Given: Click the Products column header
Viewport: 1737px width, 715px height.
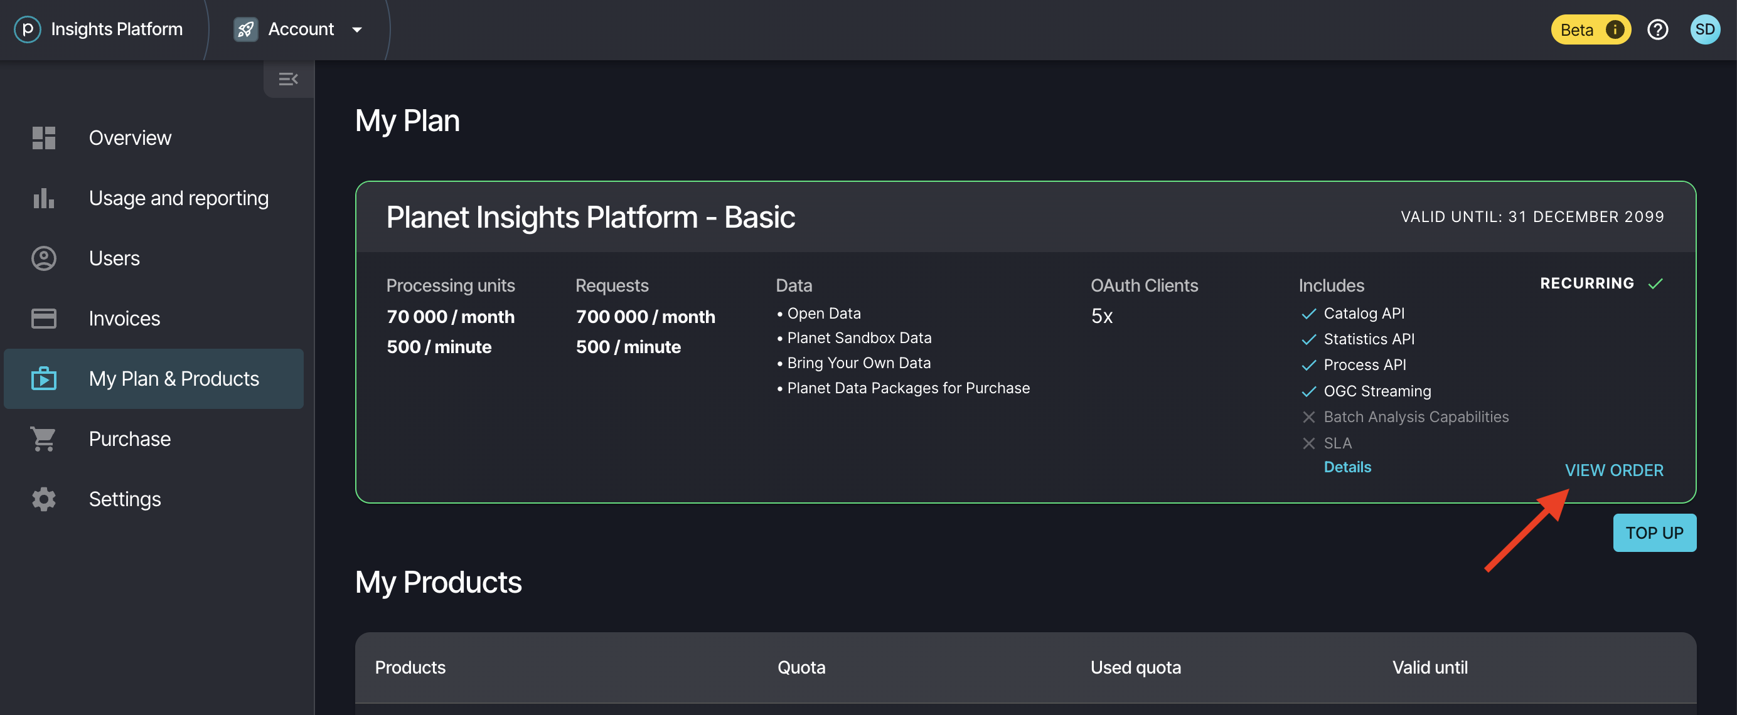Looking at the screenshot, I should 410,667.
